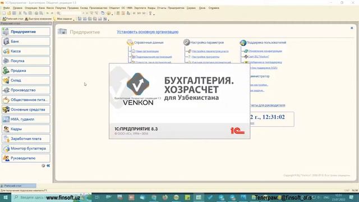Open the Предприятие section in the sidebar

(26, 31)
